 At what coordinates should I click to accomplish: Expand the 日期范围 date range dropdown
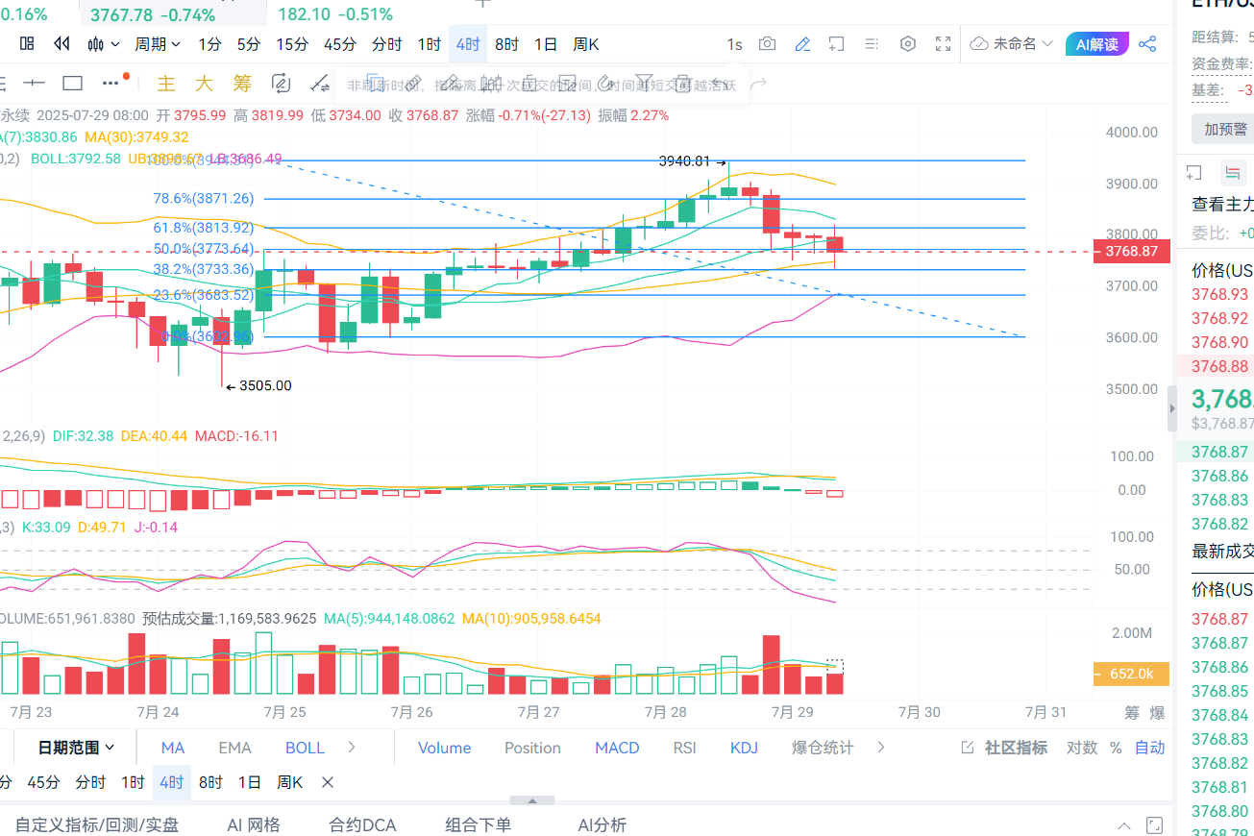click(x=76, y=748)
